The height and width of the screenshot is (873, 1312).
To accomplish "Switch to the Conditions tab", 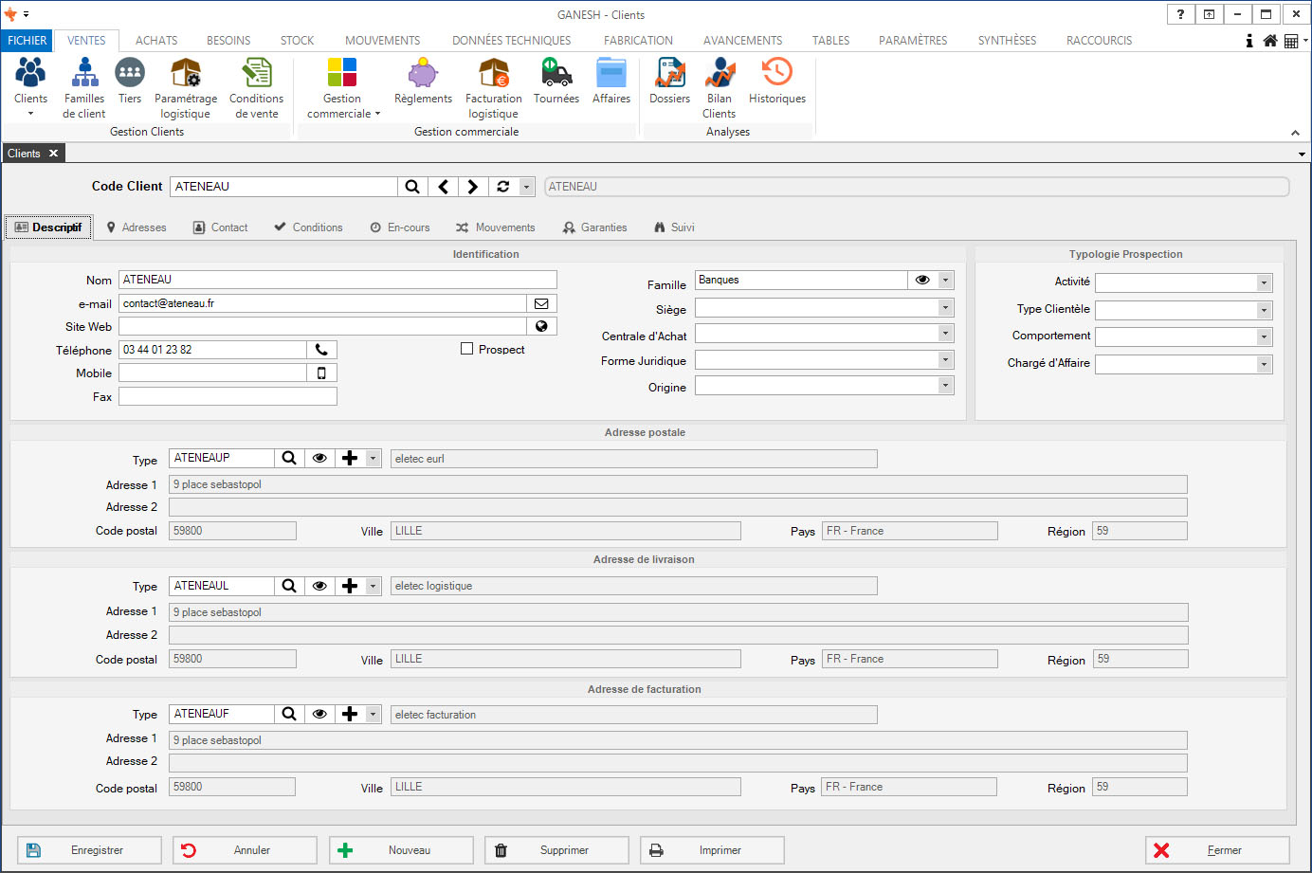I will click(308, 227).
